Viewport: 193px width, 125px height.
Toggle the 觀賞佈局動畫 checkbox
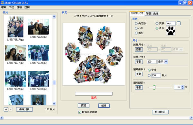(80, 112)
